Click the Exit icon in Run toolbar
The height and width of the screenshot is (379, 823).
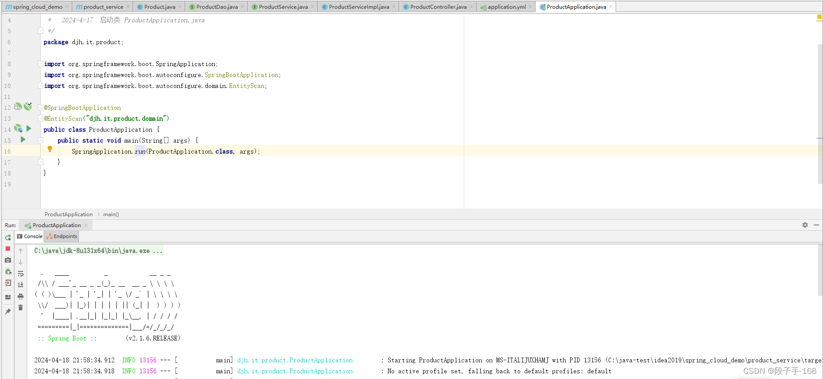click(8, 283)
